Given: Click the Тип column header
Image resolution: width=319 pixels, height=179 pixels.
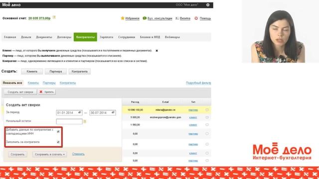Looking at the screenshot, I should (193, 102).
